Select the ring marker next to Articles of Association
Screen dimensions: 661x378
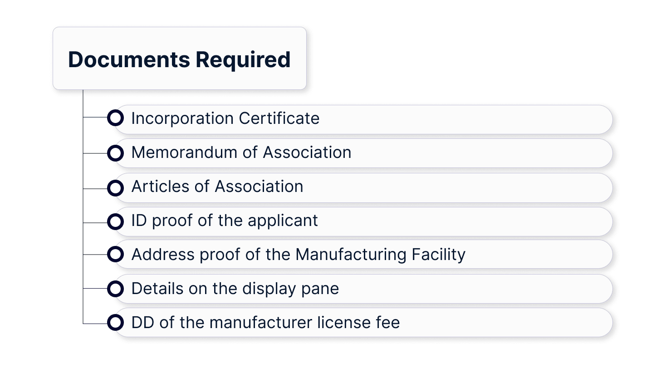(115, 187)
